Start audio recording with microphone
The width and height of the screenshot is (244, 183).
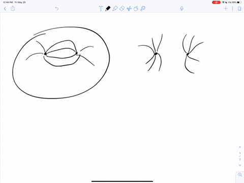(x=181, y=9)
